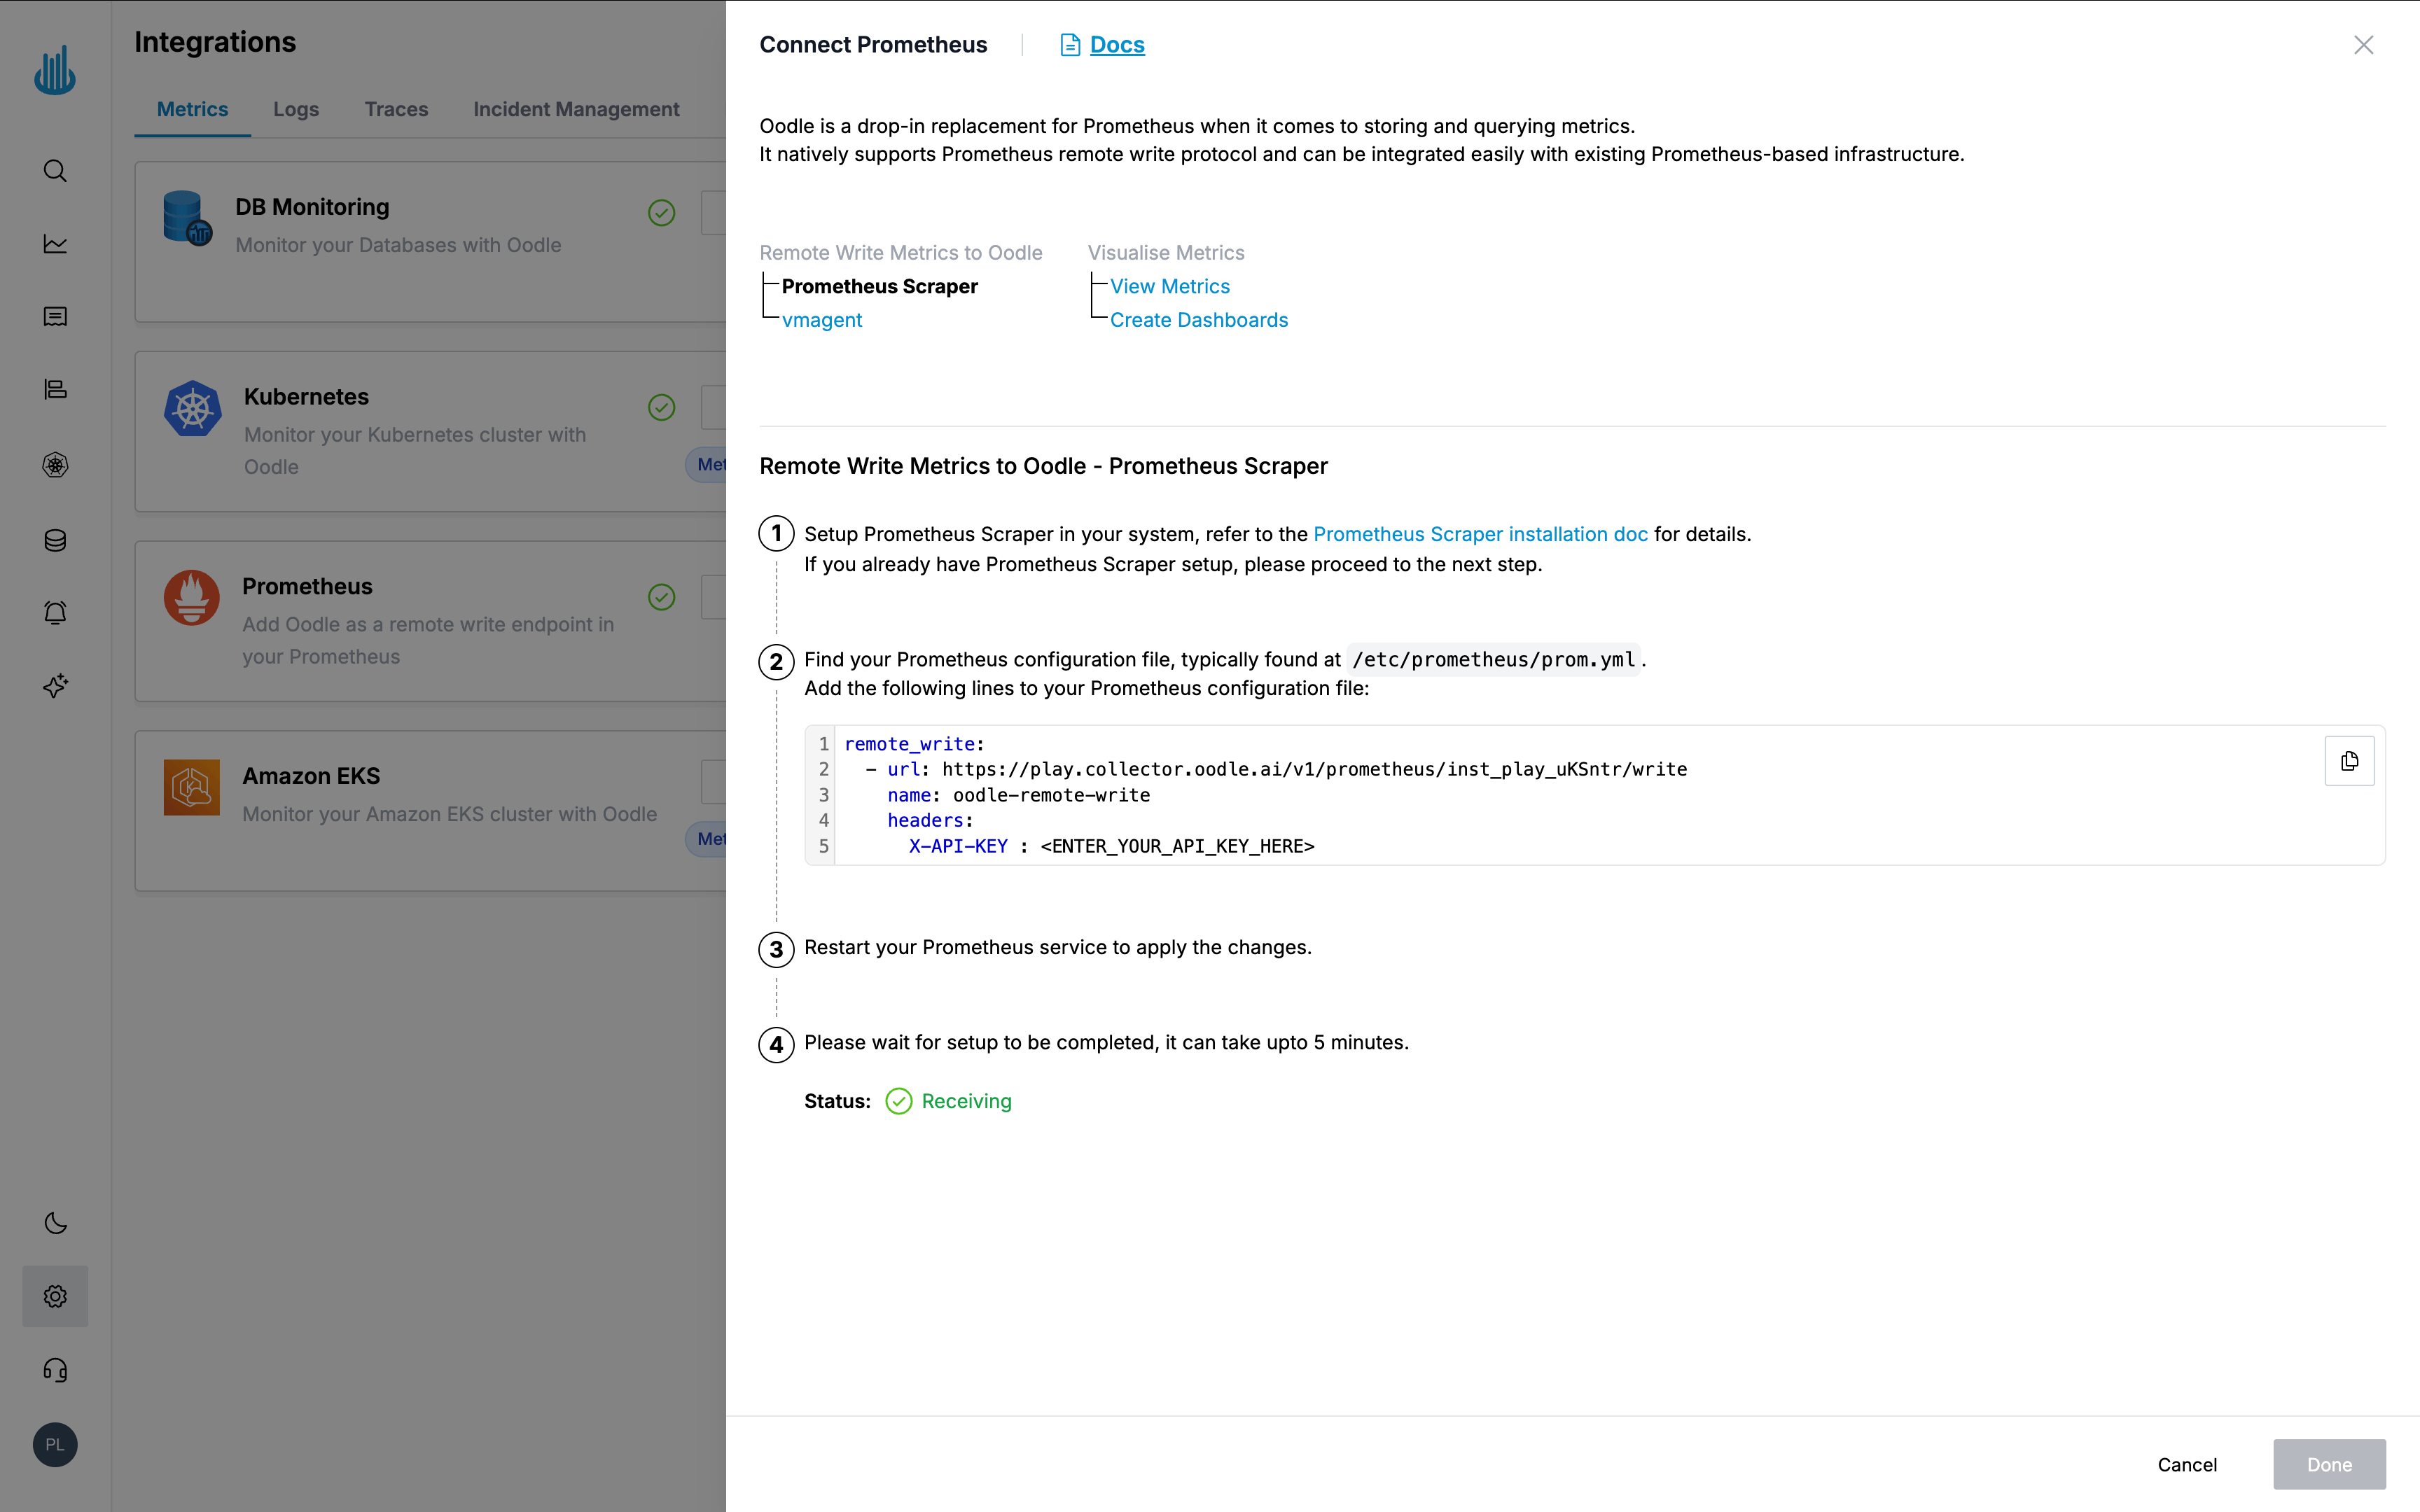Click the AI sparkle icon in the sidebar
Image resolution: width=2420 pixels, height=1512 pixels.
pyautogui.click(x=55, y=686)
